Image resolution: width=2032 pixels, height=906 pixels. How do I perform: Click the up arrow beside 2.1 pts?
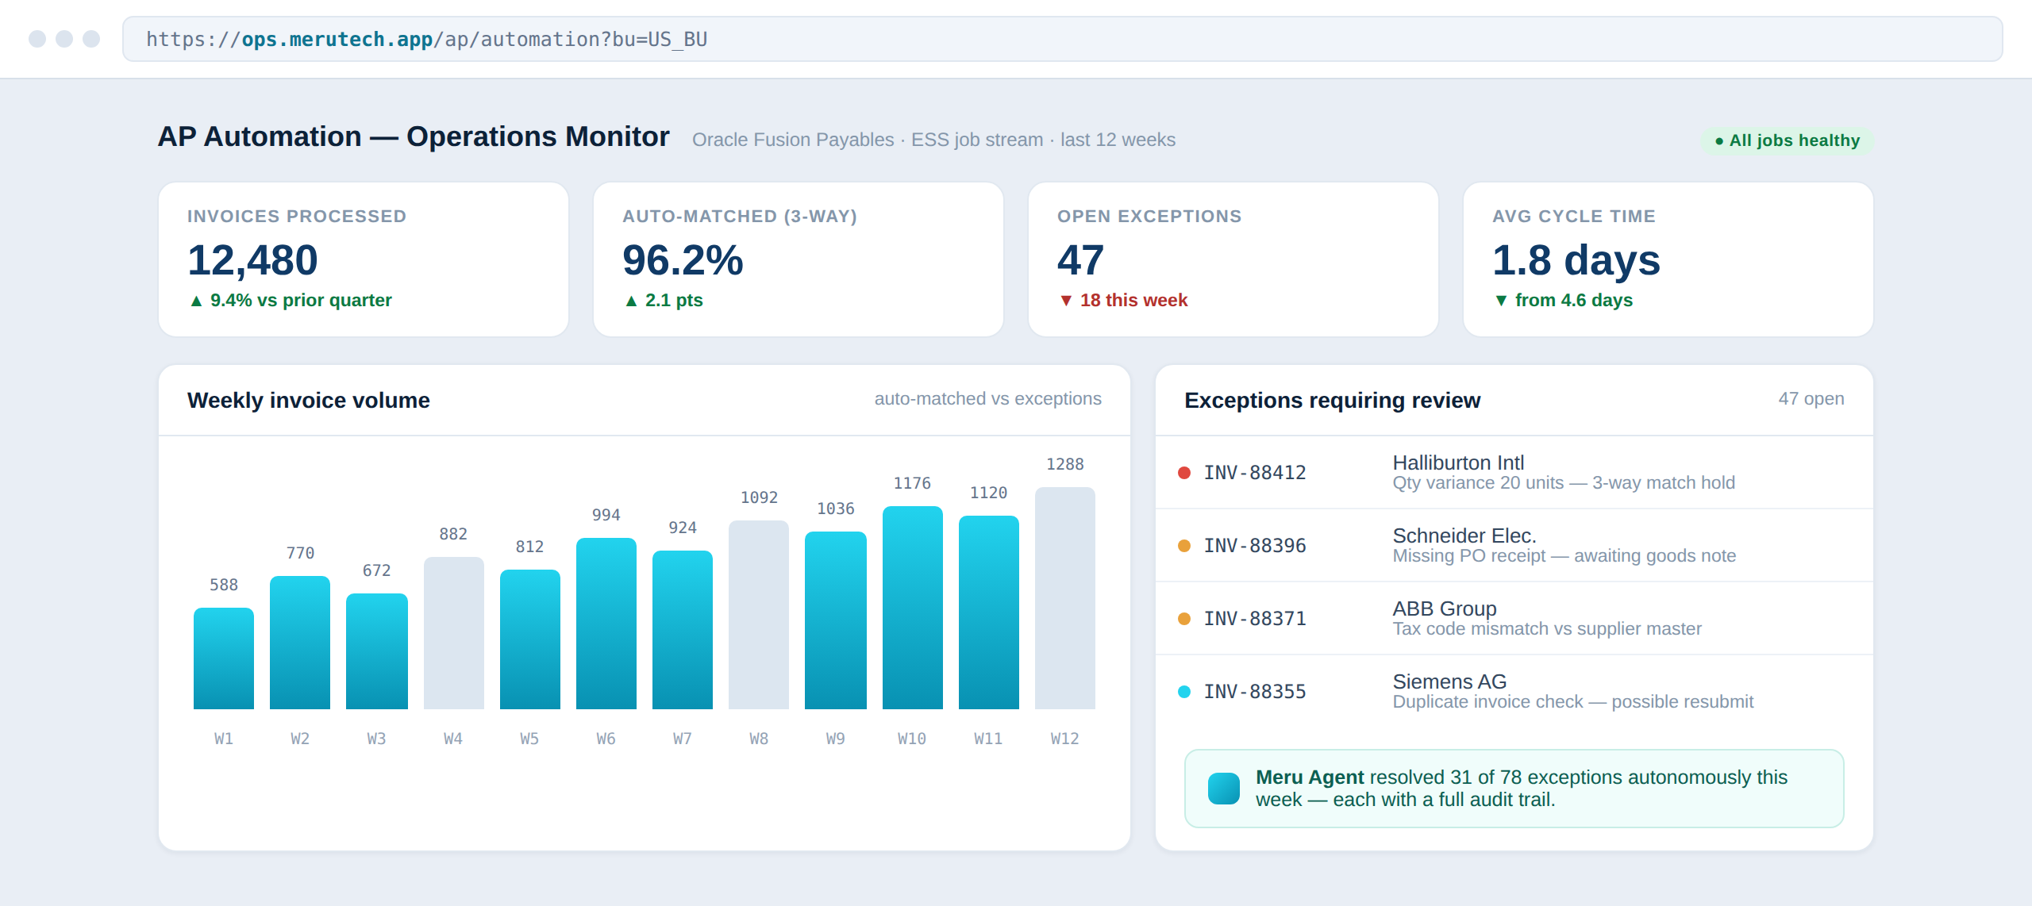(631, 301)
